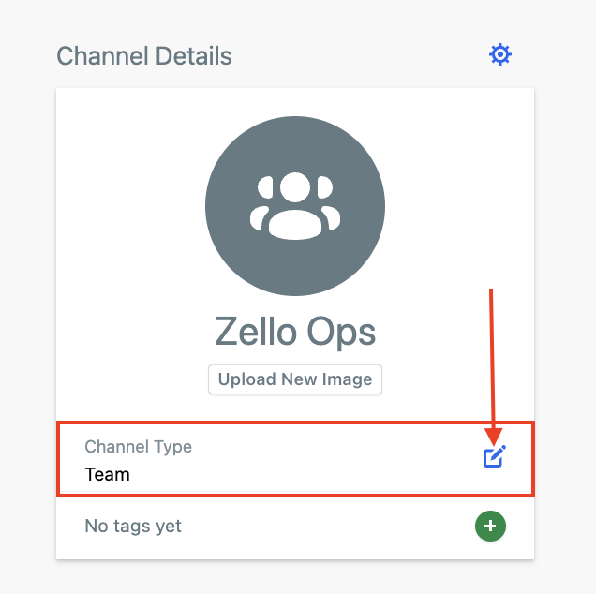Open channel settings gear icon
596x594 pixels.
(499, 54)
